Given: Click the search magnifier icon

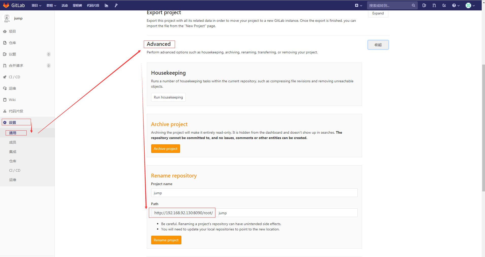Looking at the screenshot, I should (x=413, y=5).
